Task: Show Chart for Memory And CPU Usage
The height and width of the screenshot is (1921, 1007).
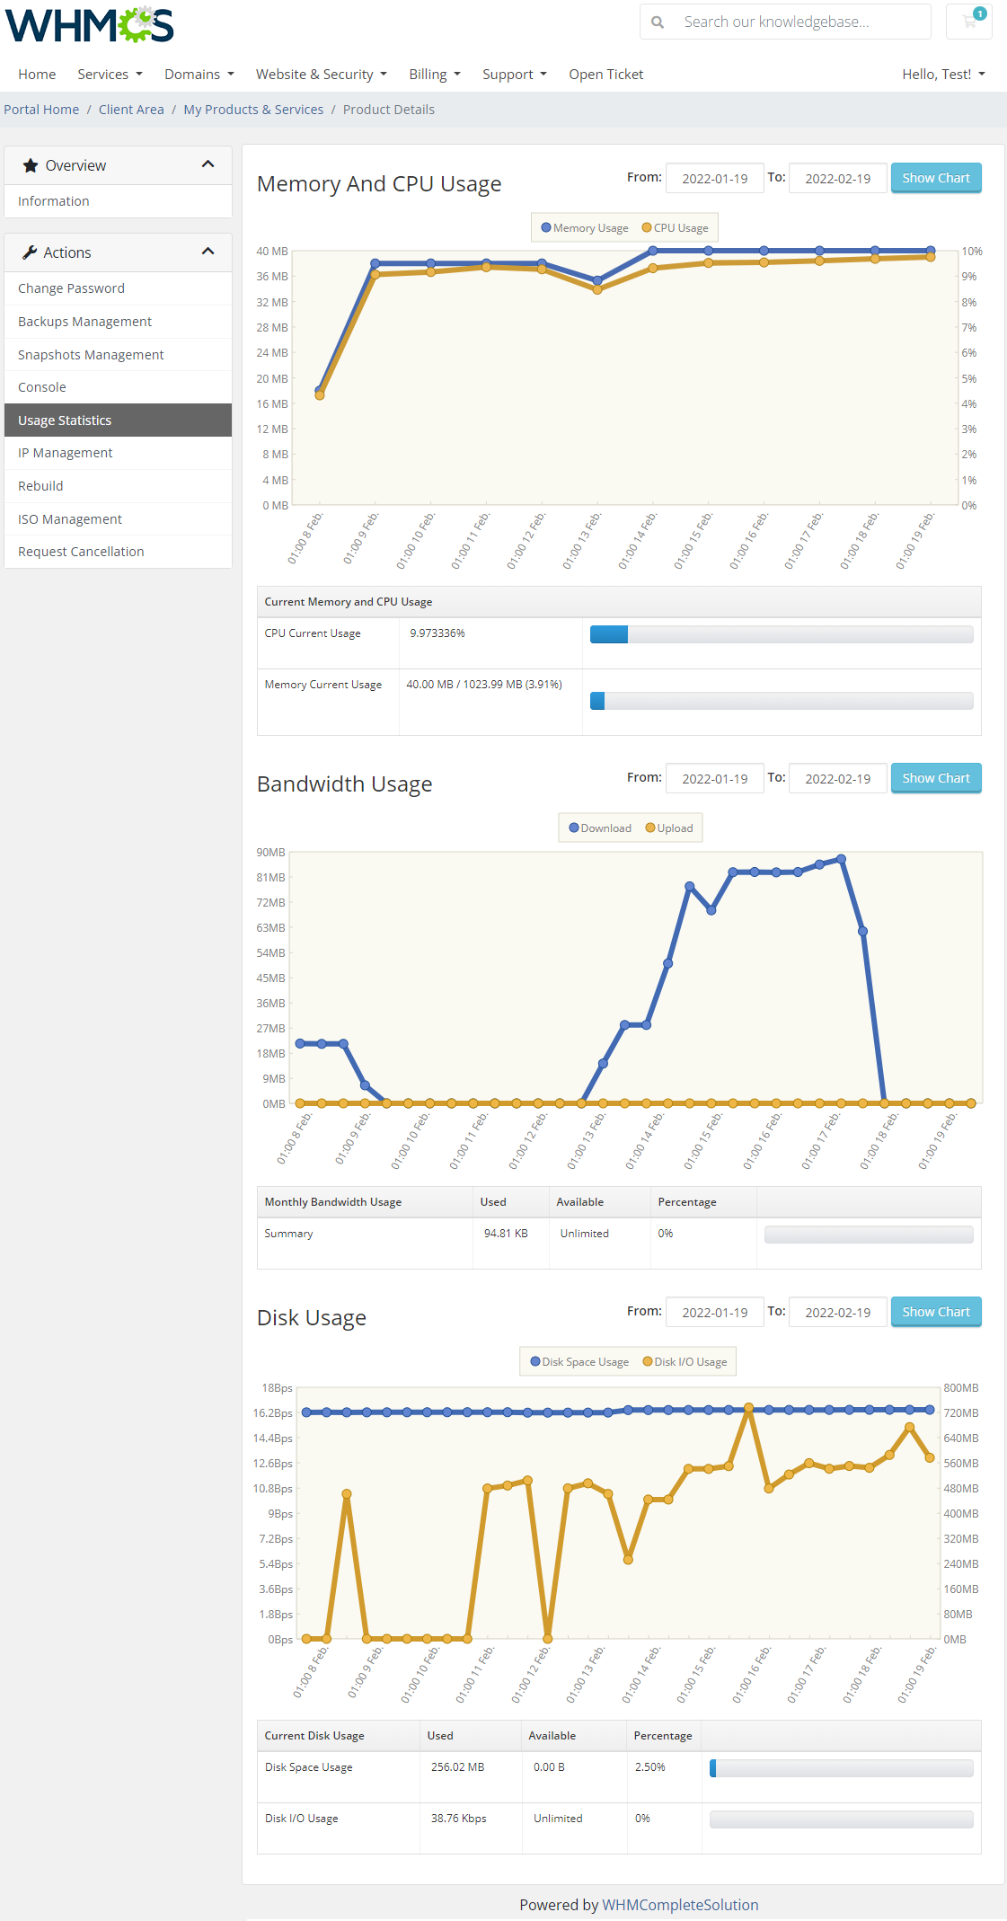Action: coord(936,178)
